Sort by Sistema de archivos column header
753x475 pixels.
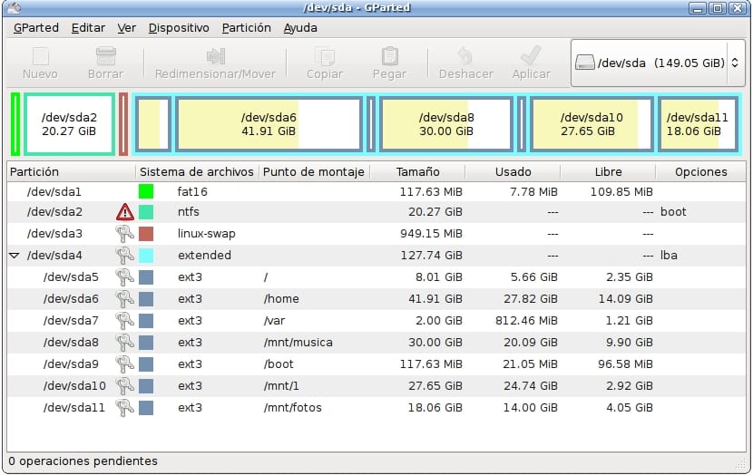pos(198,171)
